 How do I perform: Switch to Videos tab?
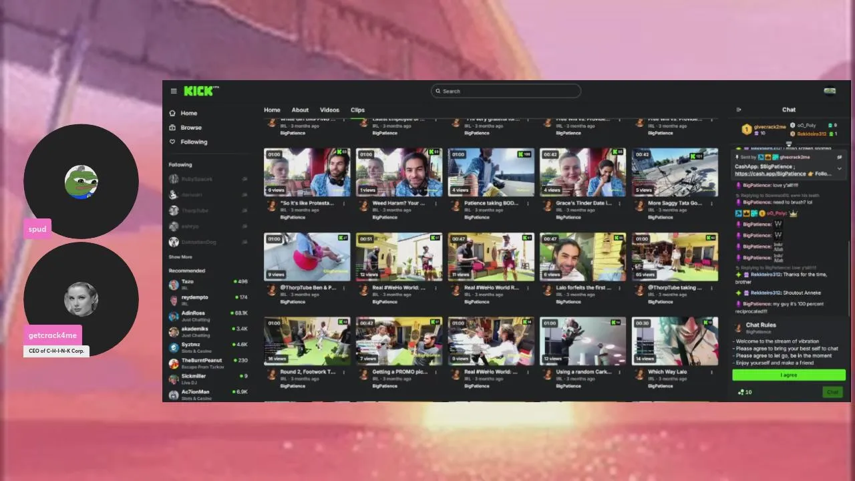tap(329, 110)
